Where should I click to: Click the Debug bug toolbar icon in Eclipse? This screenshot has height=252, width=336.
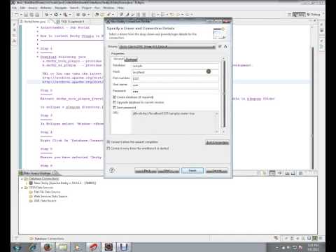[x=47, y=15]
